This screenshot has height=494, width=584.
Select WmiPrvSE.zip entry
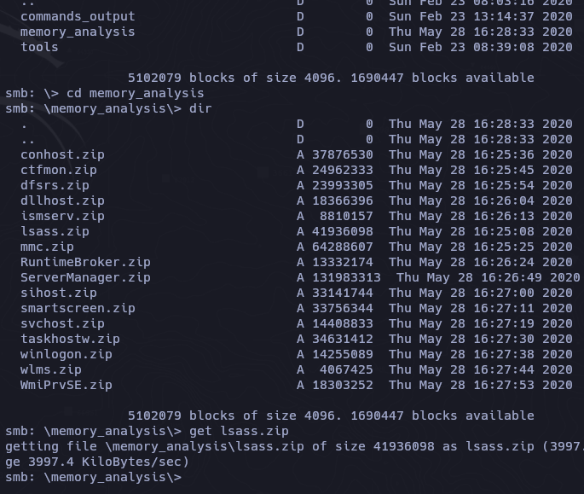pyautogui.click(x=66, y=385)
